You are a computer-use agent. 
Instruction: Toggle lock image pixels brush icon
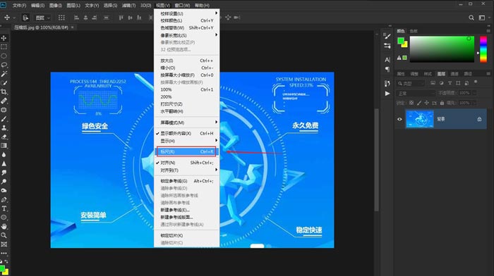[x=419, y=103]
